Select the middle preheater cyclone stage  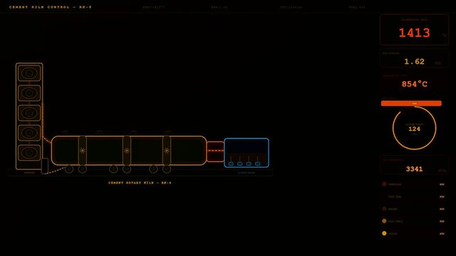[29, 113]
